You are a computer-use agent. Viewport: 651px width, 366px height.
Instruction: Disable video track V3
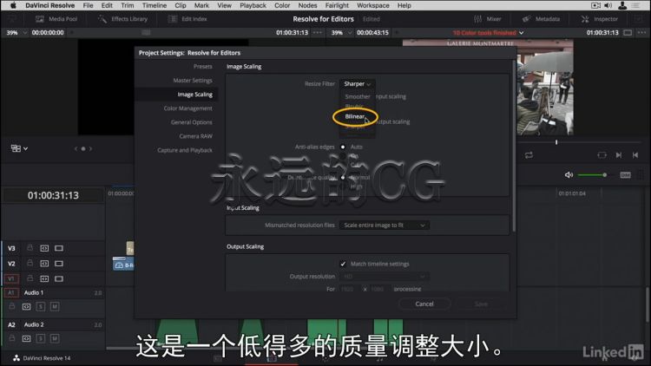coord(59,248)
